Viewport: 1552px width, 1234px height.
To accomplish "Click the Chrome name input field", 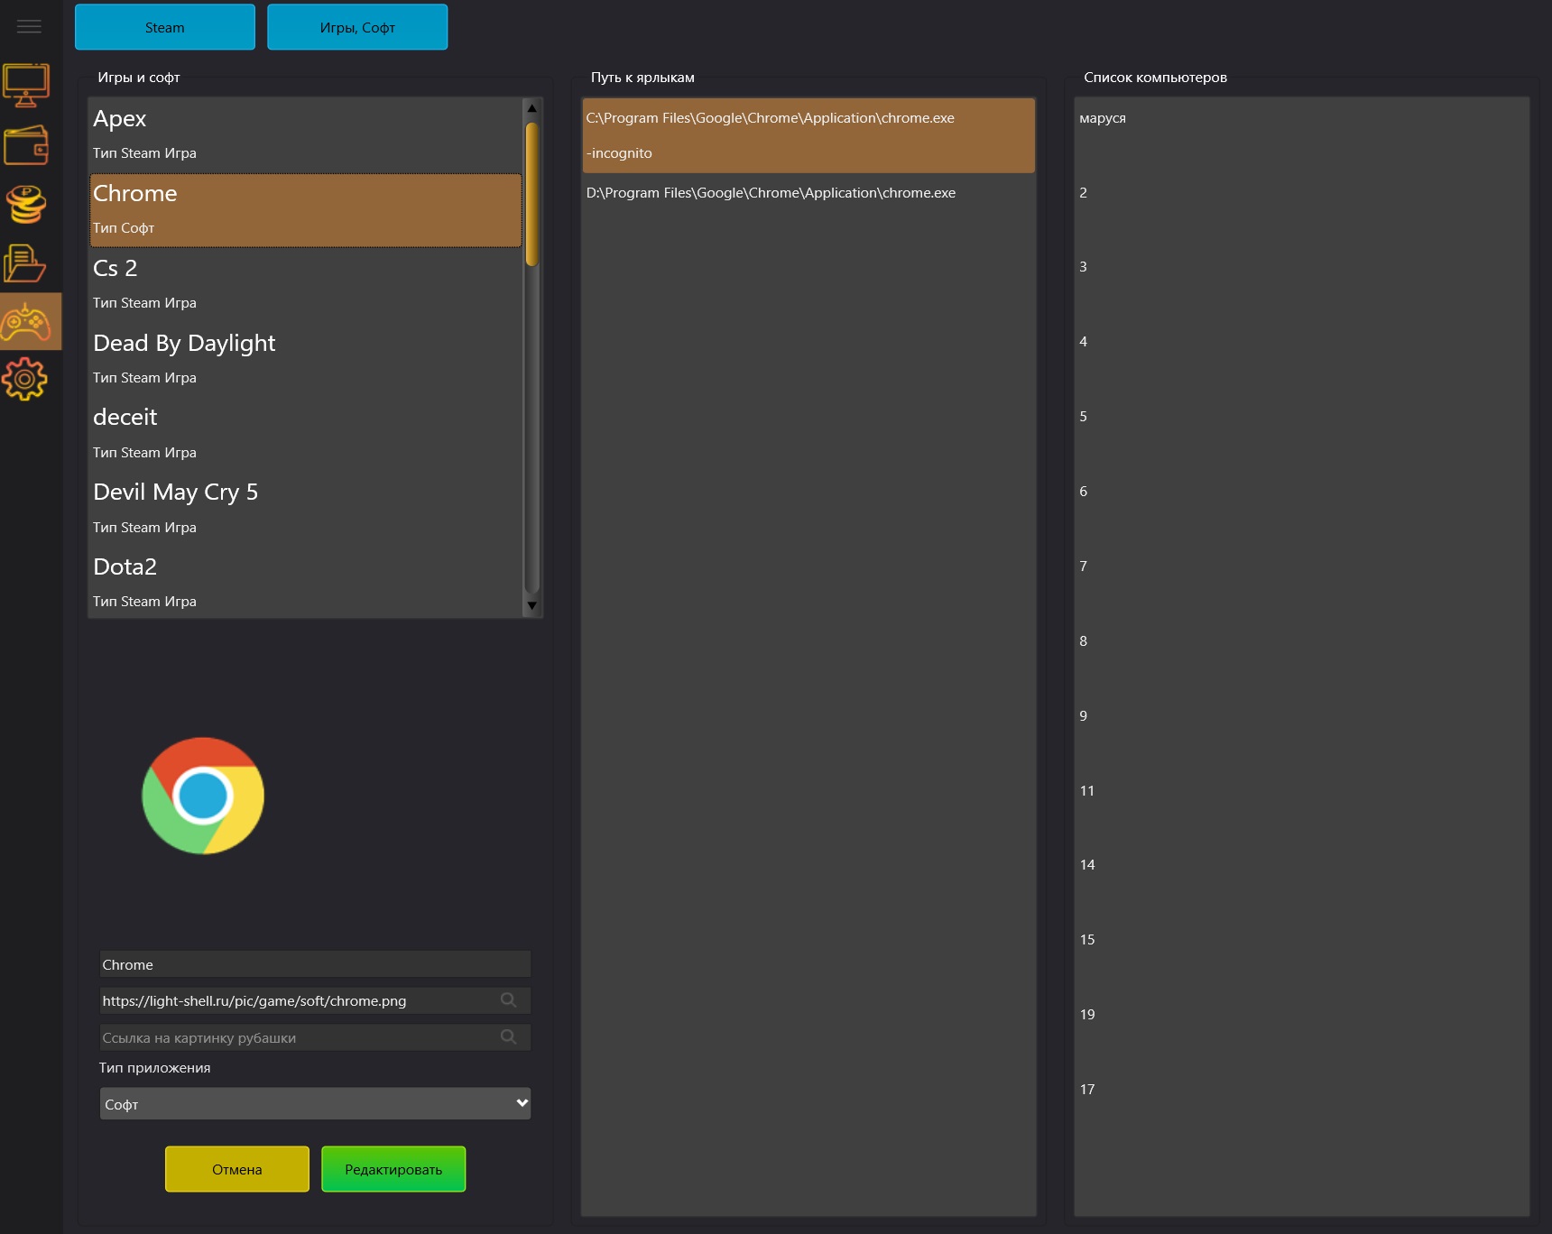I will [315, 964].
